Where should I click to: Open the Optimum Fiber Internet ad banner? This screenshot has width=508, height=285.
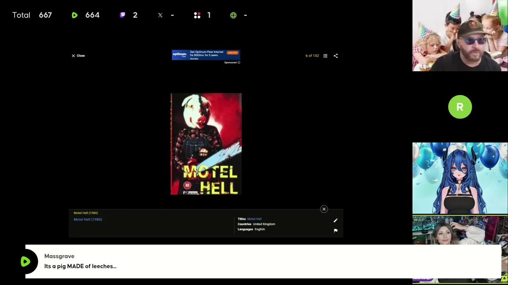[x=206, y=55]
